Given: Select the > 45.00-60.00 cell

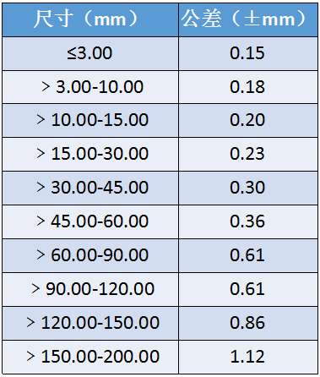Looking at the screenshot, I should (90, 221).
